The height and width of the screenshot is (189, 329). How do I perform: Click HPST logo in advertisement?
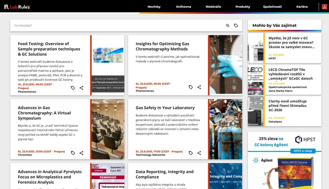click(x=305, y=139)
